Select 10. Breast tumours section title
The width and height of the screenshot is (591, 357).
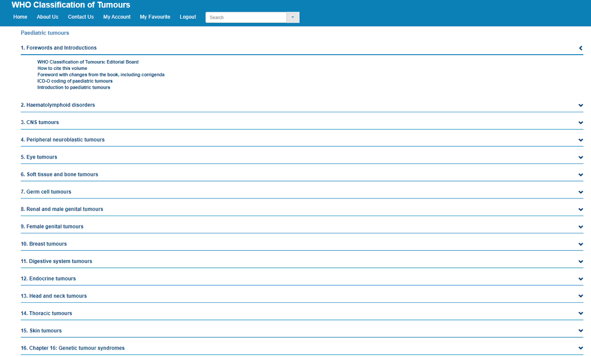[44, 244]
